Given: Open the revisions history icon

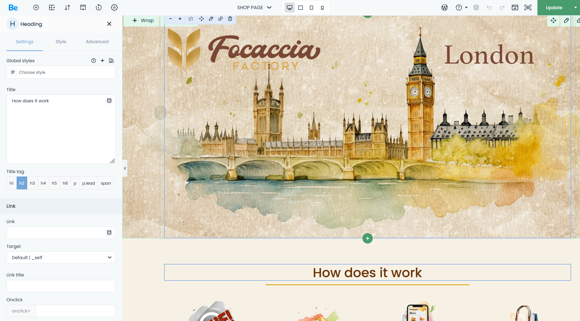Looking at the screenshot, I should (x=99, y=7).
